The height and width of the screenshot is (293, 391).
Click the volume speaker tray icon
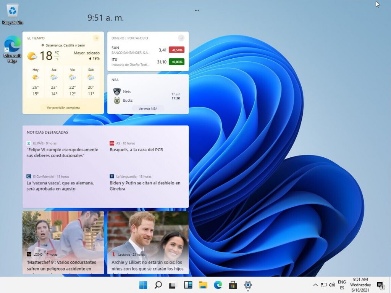tap(332, 285)
